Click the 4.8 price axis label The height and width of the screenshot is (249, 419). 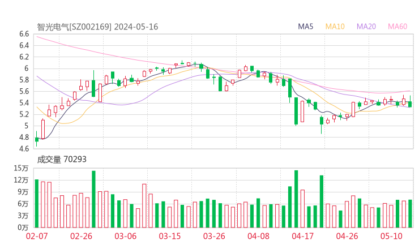point(24,138)
